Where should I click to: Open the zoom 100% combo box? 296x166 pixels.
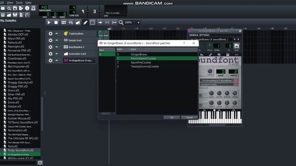132,23
